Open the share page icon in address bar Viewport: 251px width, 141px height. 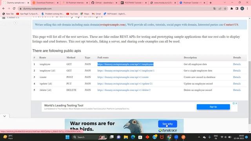coord(220,9)
